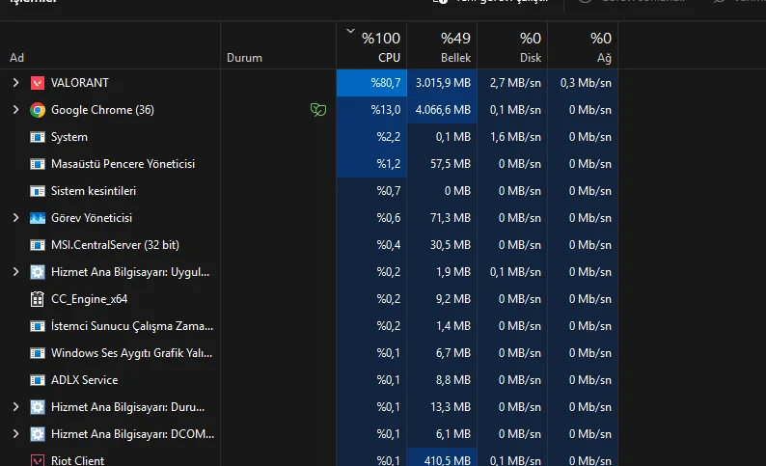Screen dimensions: 766x466
Task: Sort processes by the Ad column header
Action: click(17, 58)
